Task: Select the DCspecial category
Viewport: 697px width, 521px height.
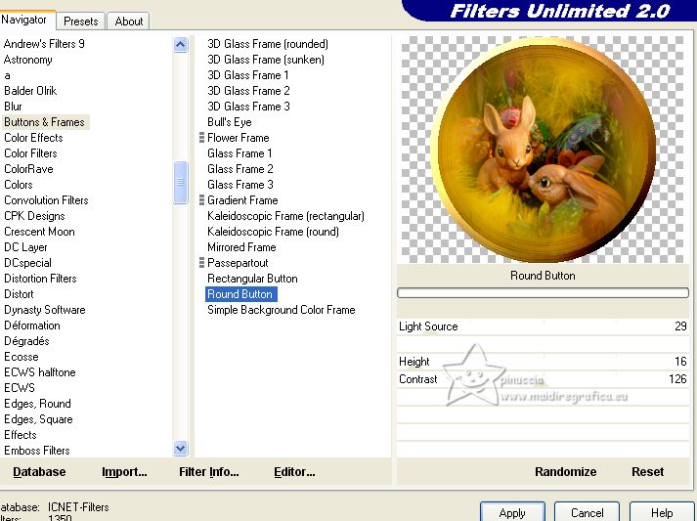Action: 27,263
